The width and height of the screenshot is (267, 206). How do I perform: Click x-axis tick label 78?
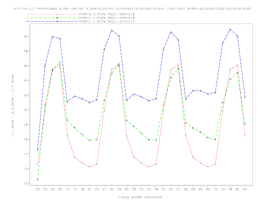coord(230,189)
